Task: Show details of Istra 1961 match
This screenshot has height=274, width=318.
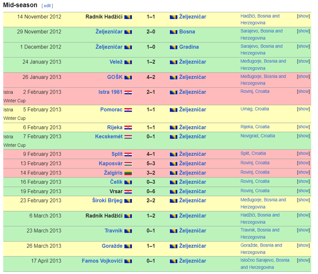Action: point(303,91)
